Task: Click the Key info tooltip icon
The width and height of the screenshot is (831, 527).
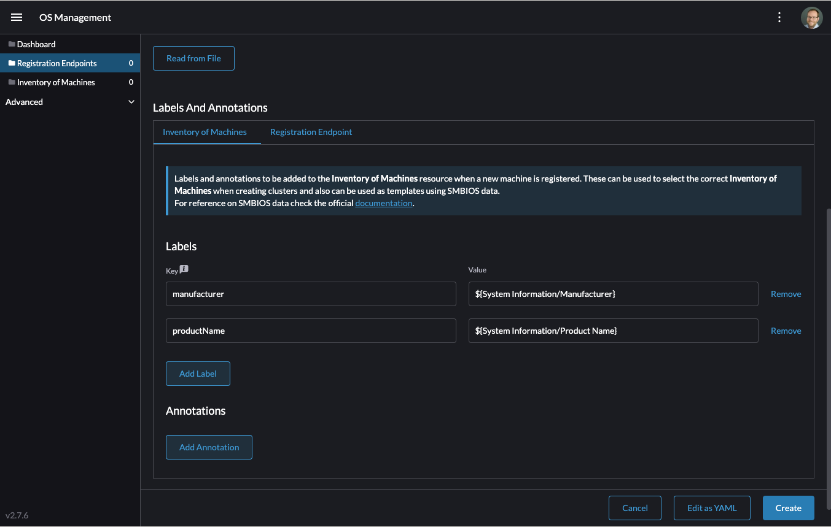Action: (x=184, y=269)
